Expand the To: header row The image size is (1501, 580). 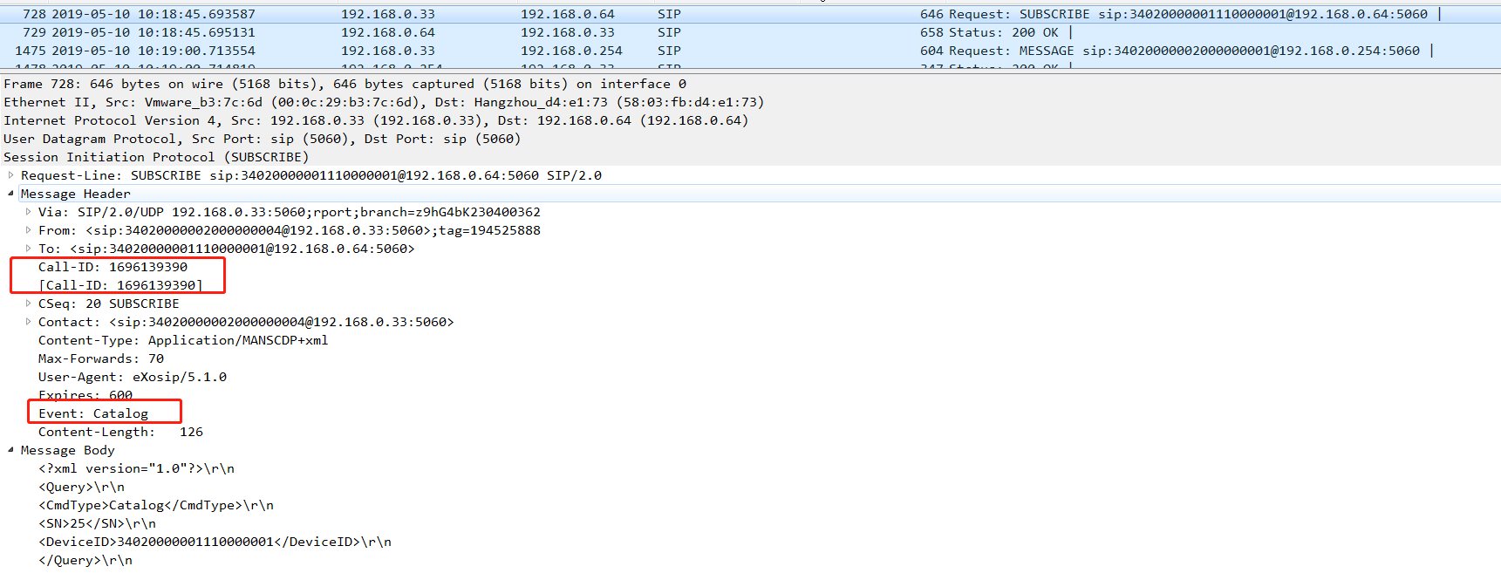coord(28,249)
